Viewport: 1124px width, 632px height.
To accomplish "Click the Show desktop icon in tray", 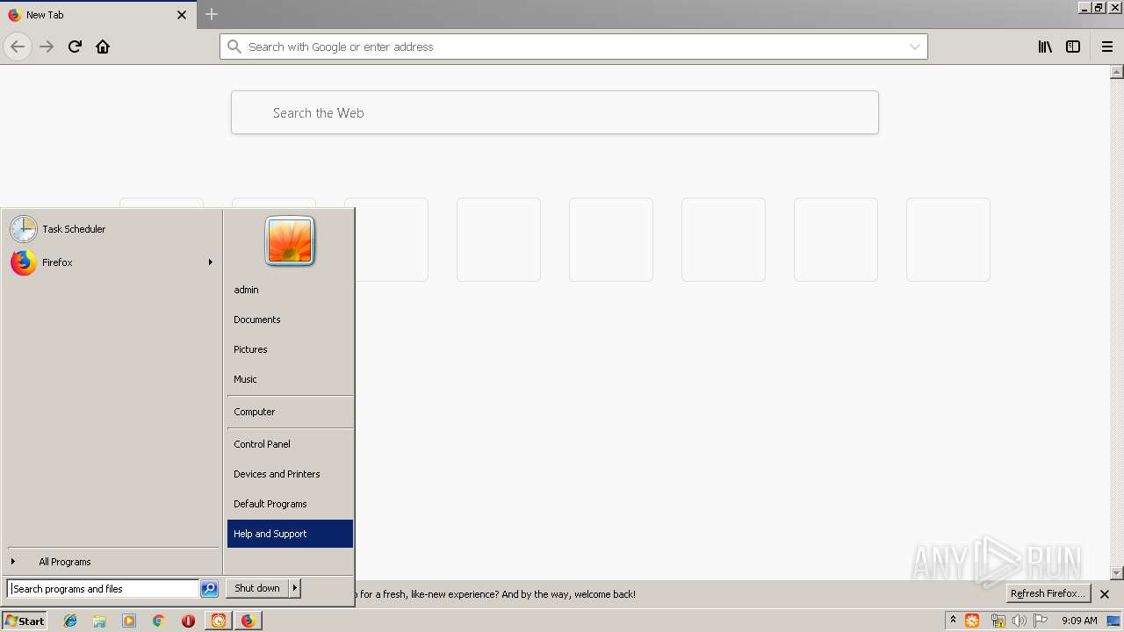I will [x=1113, y=621].
